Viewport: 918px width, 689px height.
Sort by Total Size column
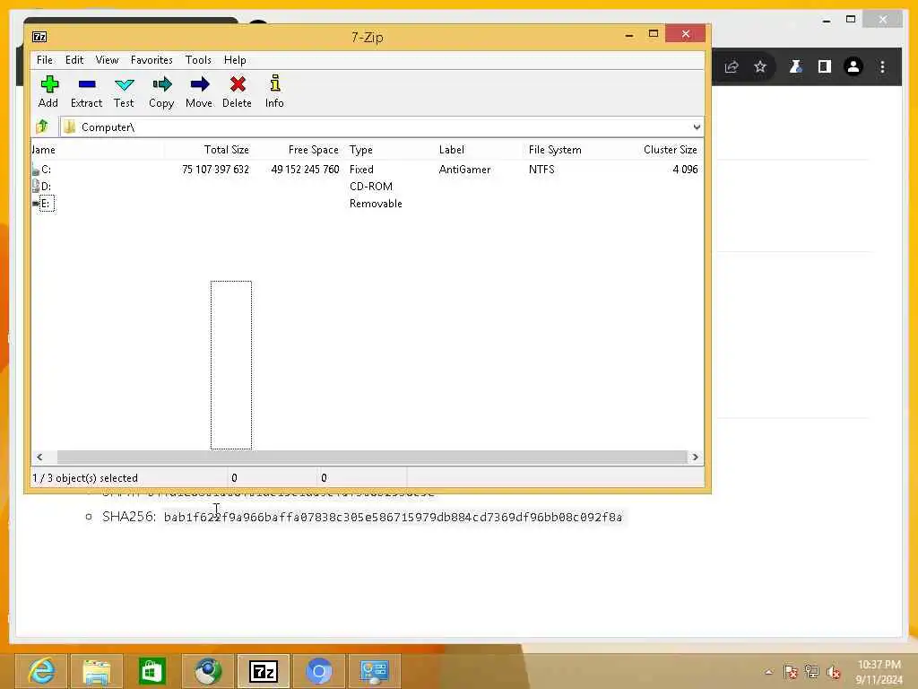pos(208,150)
